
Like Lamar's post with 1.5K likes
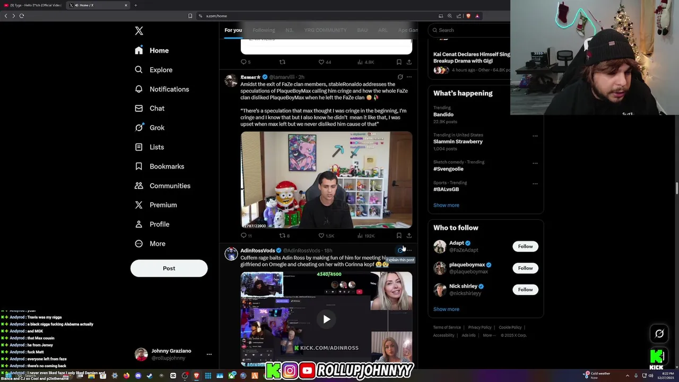[x=326, y=236]
